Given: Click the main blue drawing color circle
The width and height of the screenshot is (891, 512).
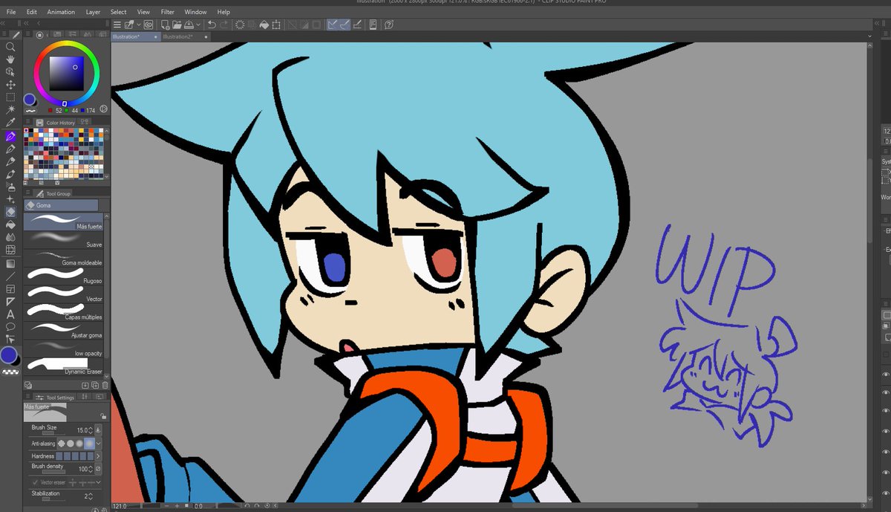Looking at the screenshot, I should pyautogui.click(x=9, y=355).
